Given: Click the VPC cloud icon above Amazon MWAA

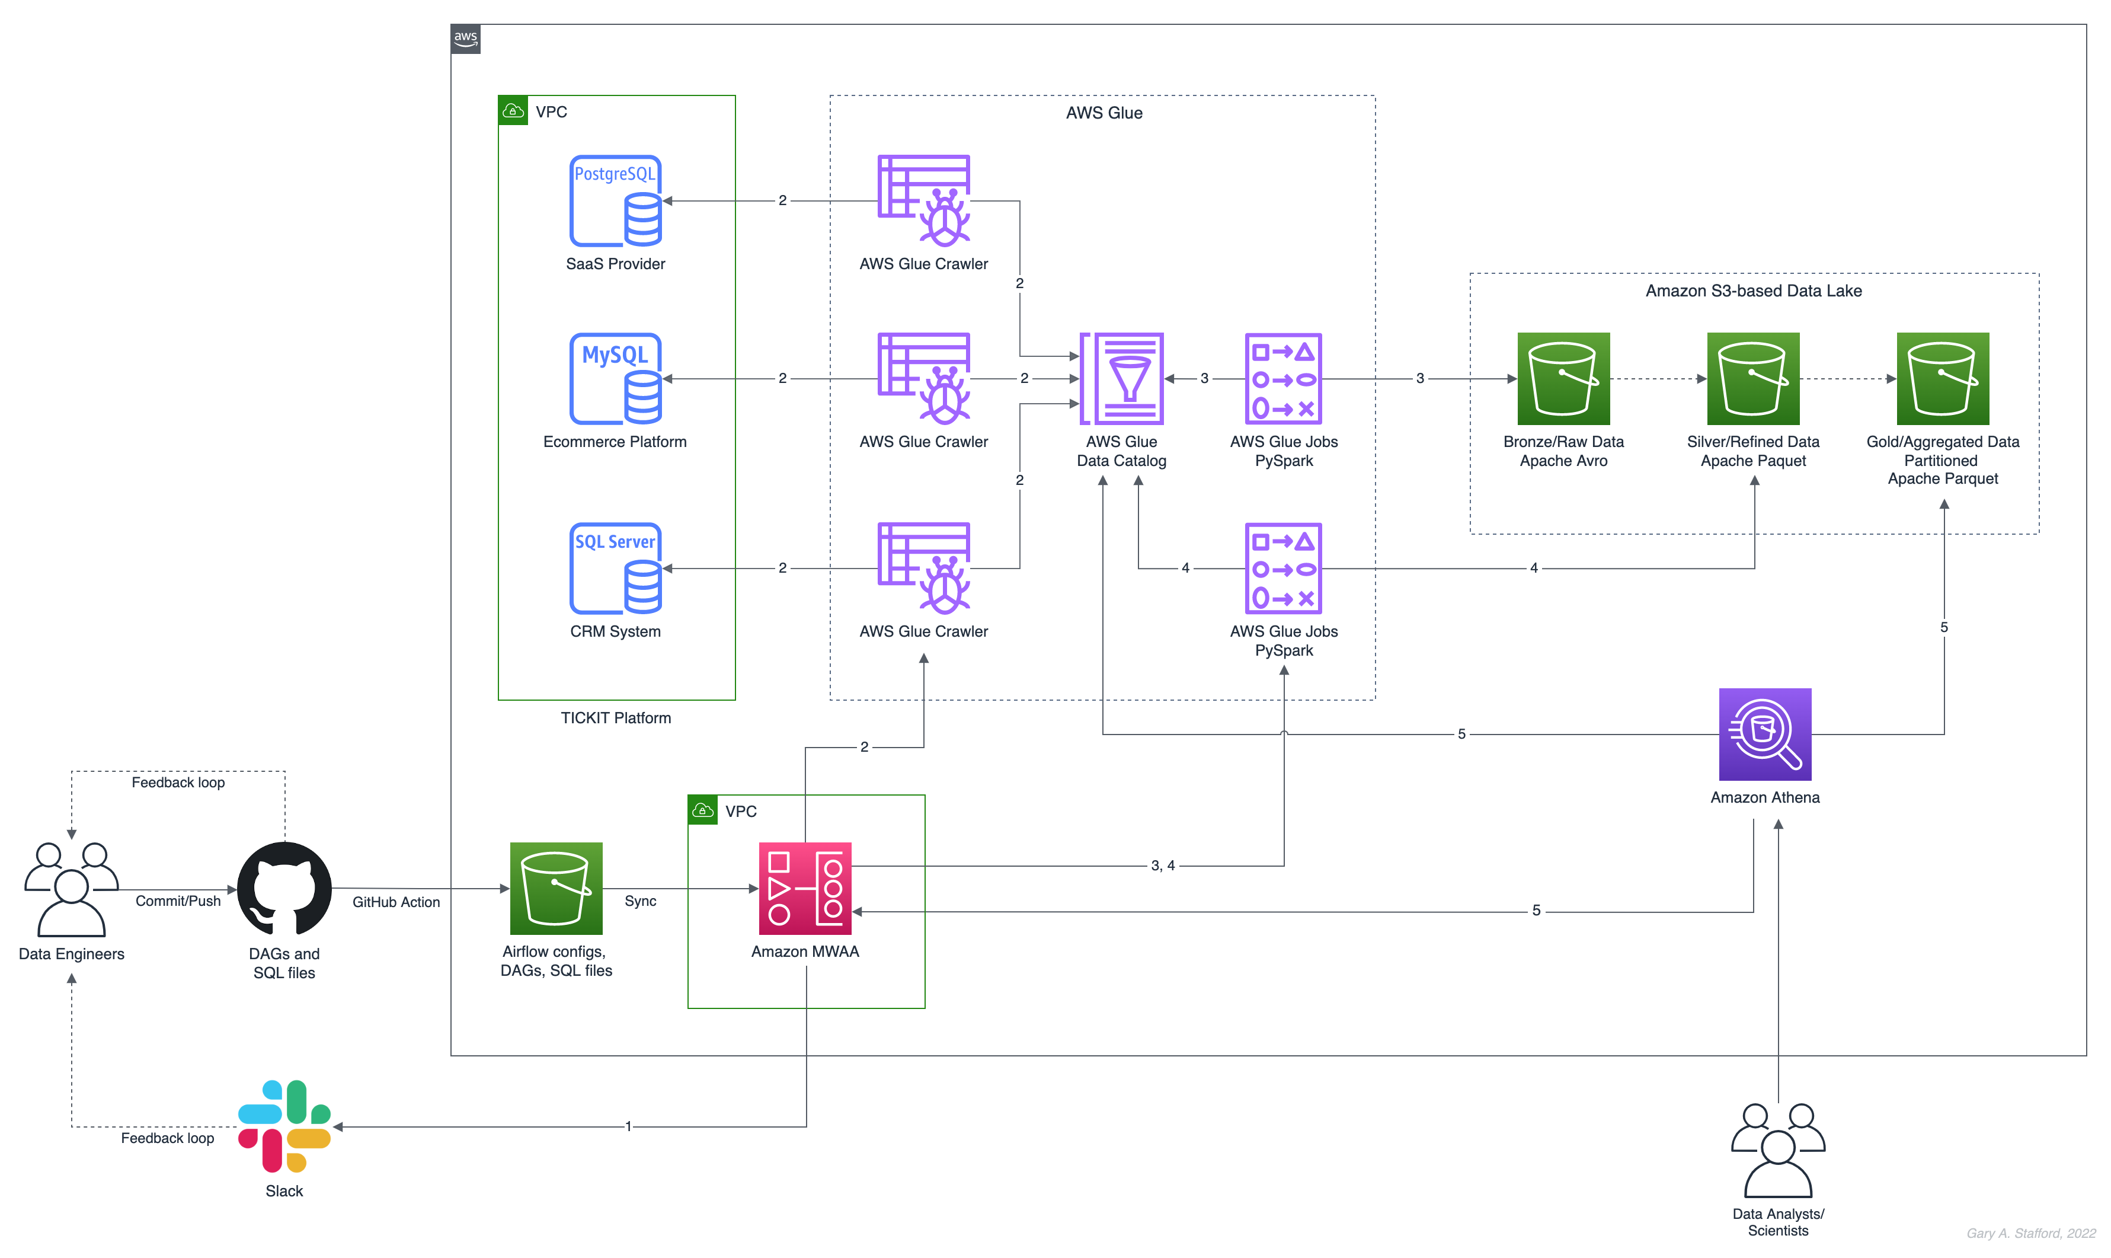Looking at the screenshot, I should (702, 810).
